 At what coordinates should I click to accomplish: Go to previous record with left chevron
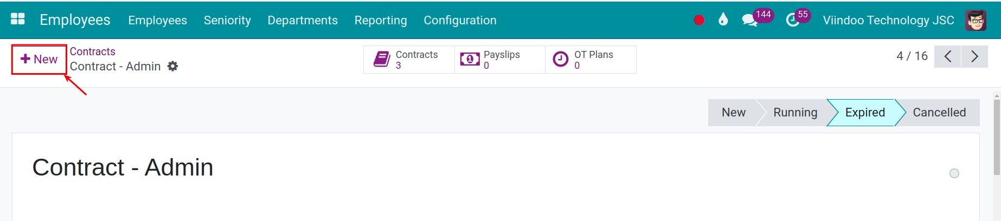(x=948, y=56)
